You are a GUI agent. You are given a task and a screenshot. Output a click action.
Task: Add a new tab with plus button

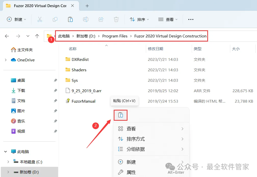[87, 6]
